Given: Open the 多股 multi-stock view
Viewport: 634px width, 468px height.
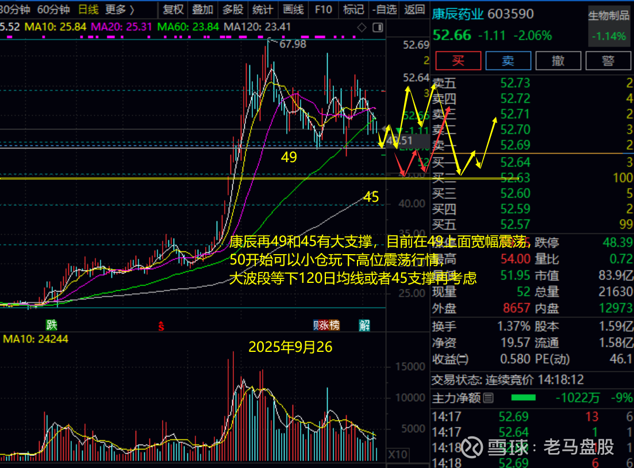Looking at the screenshot, I should coord(232,9).
